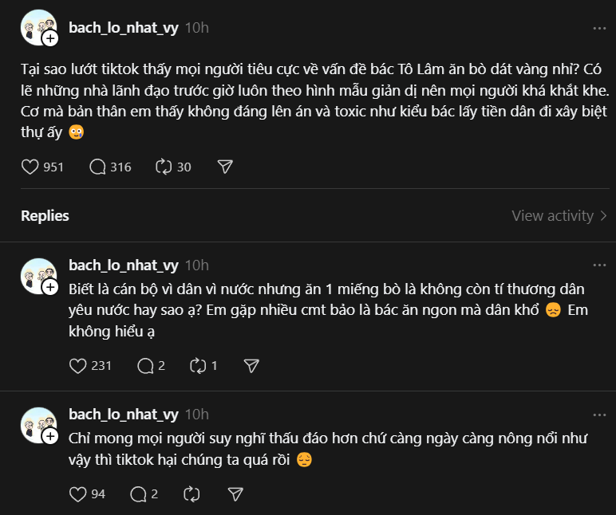Repost the first reply with 1 repost

point(197,366)
